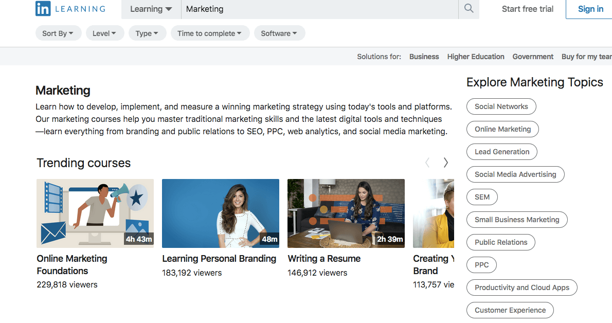The width and height of the screenshot is (612, 323).
Task: Open the Writing a Resume course thumbnail
Action: coord(346,213)
